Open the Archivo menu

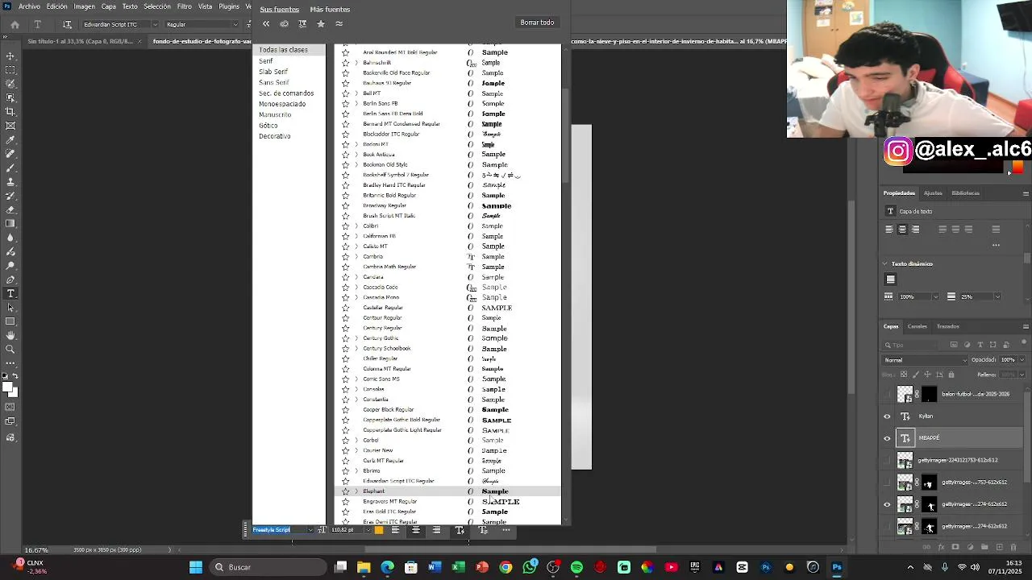tap(29, 6)
